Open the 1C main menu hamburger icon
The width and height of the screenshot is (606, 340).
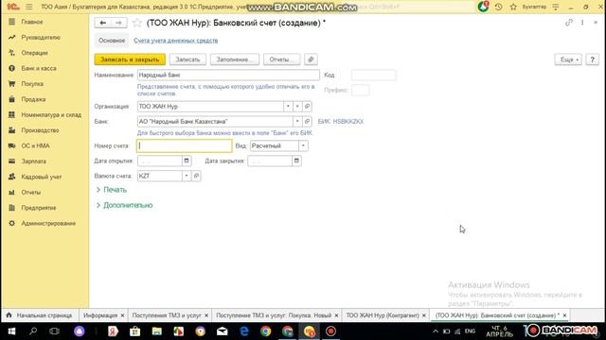click(29, 7)
